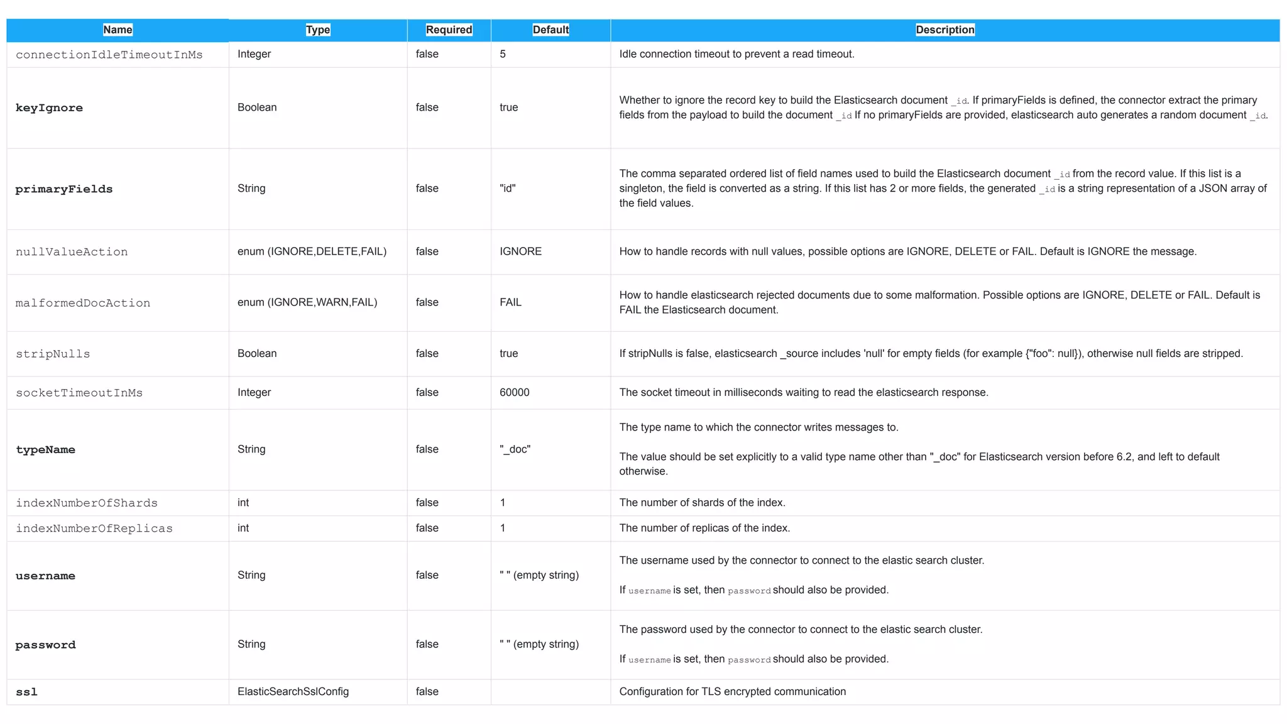Click the primaryFields description text

943,189
